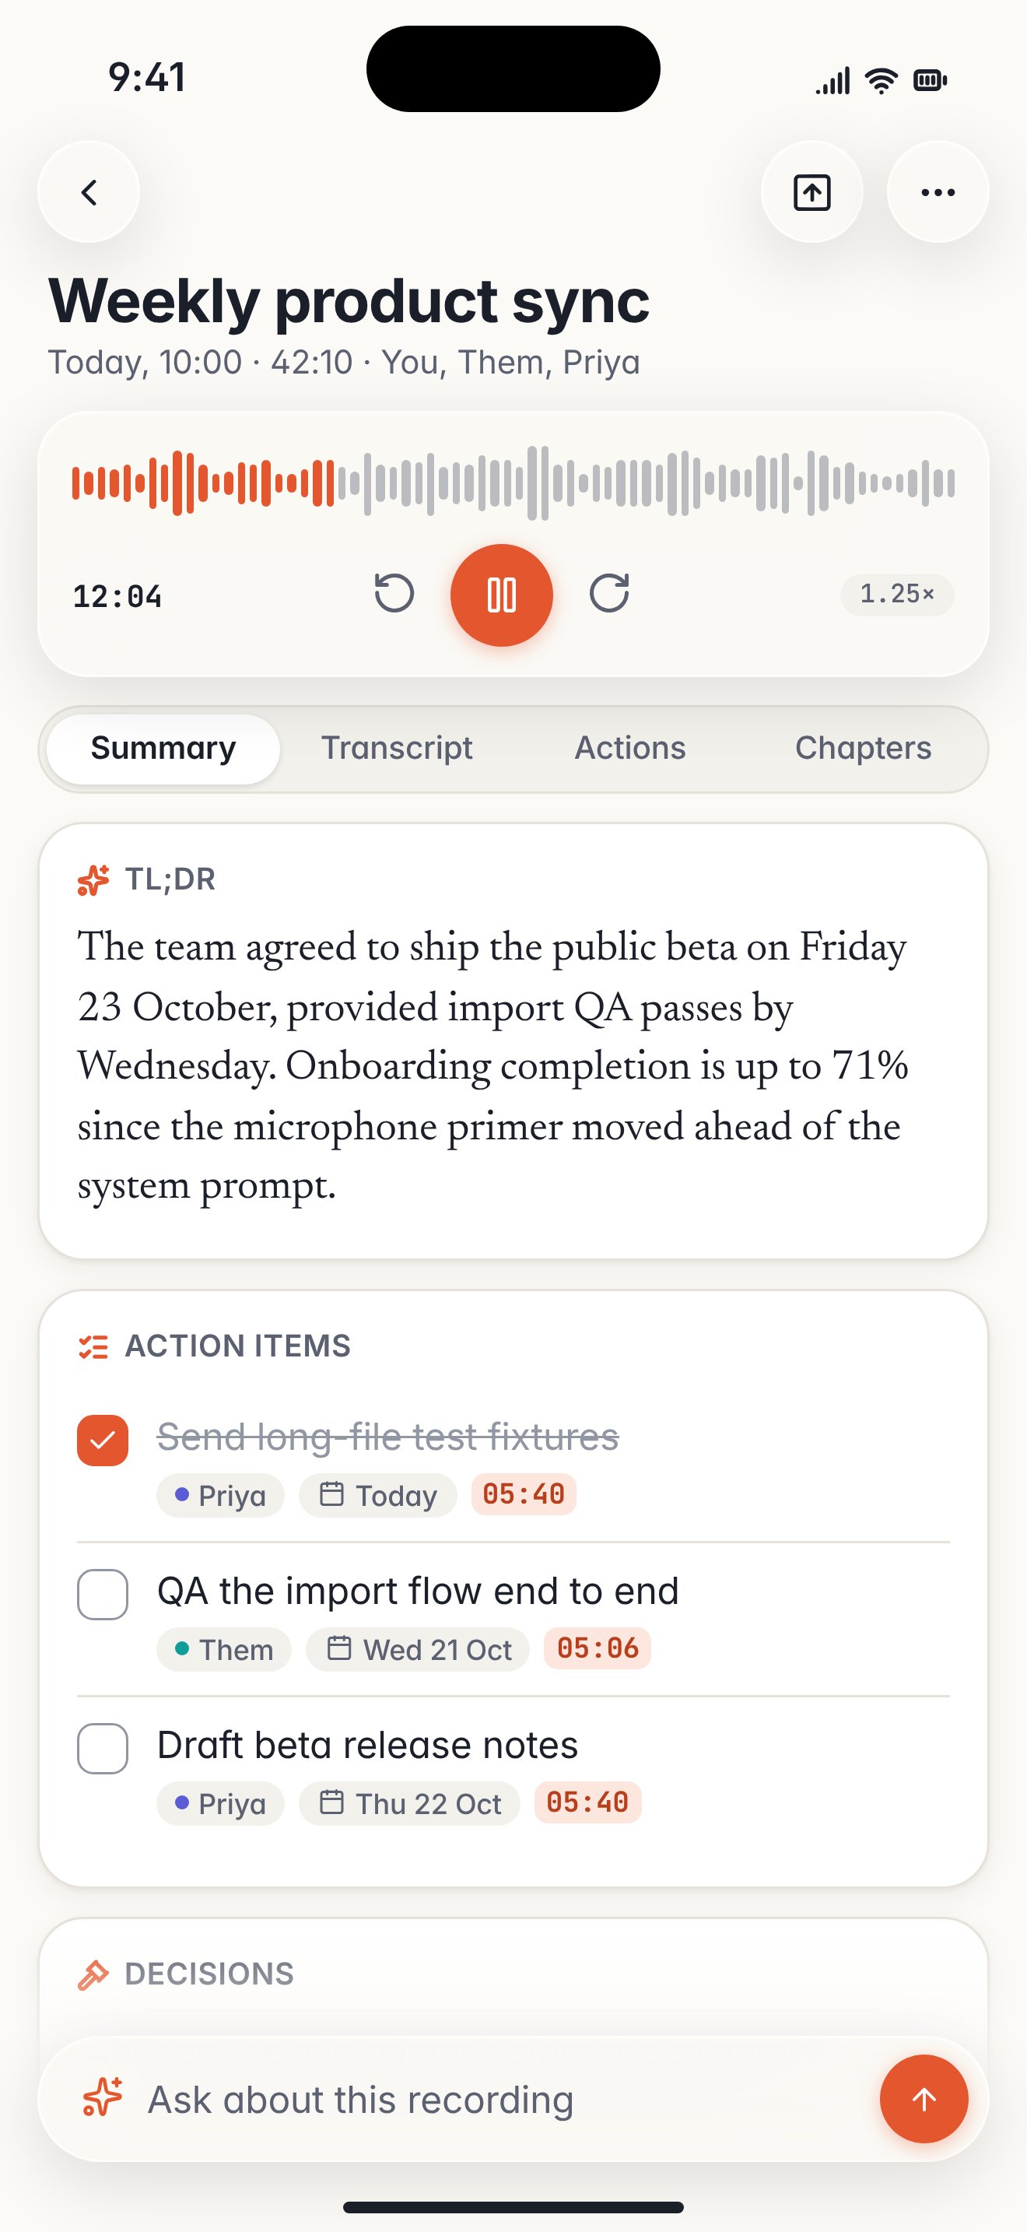Change the 1.25× playback speed
The height and width of the screenshot is (2232, 1027).
[x=897, y=595]
